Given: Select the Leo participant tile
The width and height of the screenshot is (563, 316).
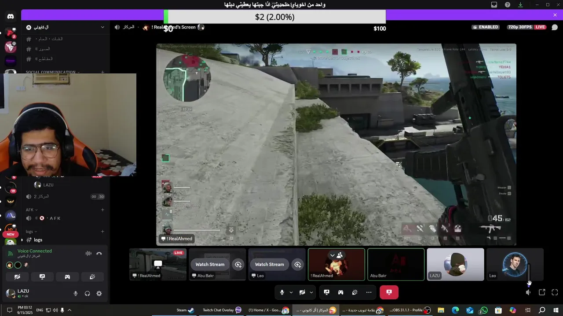Looking at the screenshot, I should coord(515,264).
